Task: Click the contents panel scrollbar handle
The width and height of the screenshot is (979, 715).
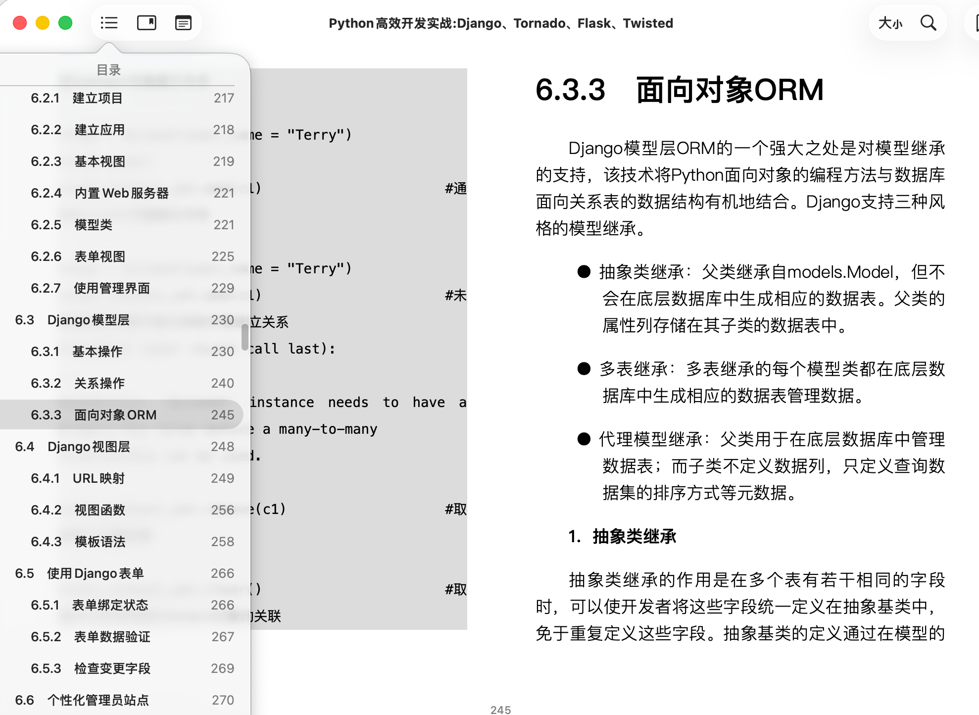Action: (245, 337)
